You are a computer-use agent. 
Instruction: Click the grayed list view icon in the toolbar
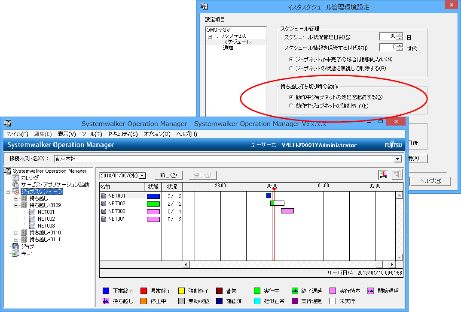(x=397, y=175)
